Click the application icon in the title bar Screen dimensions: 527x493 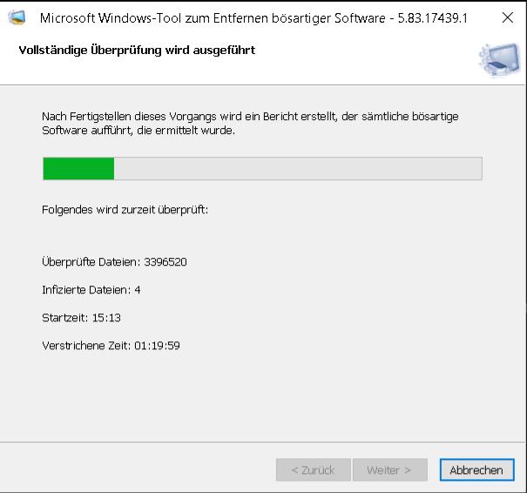17,17
